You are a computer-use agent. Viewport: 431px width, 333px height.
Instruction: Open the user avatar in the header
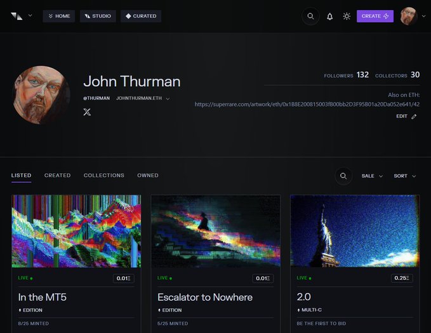409,16
